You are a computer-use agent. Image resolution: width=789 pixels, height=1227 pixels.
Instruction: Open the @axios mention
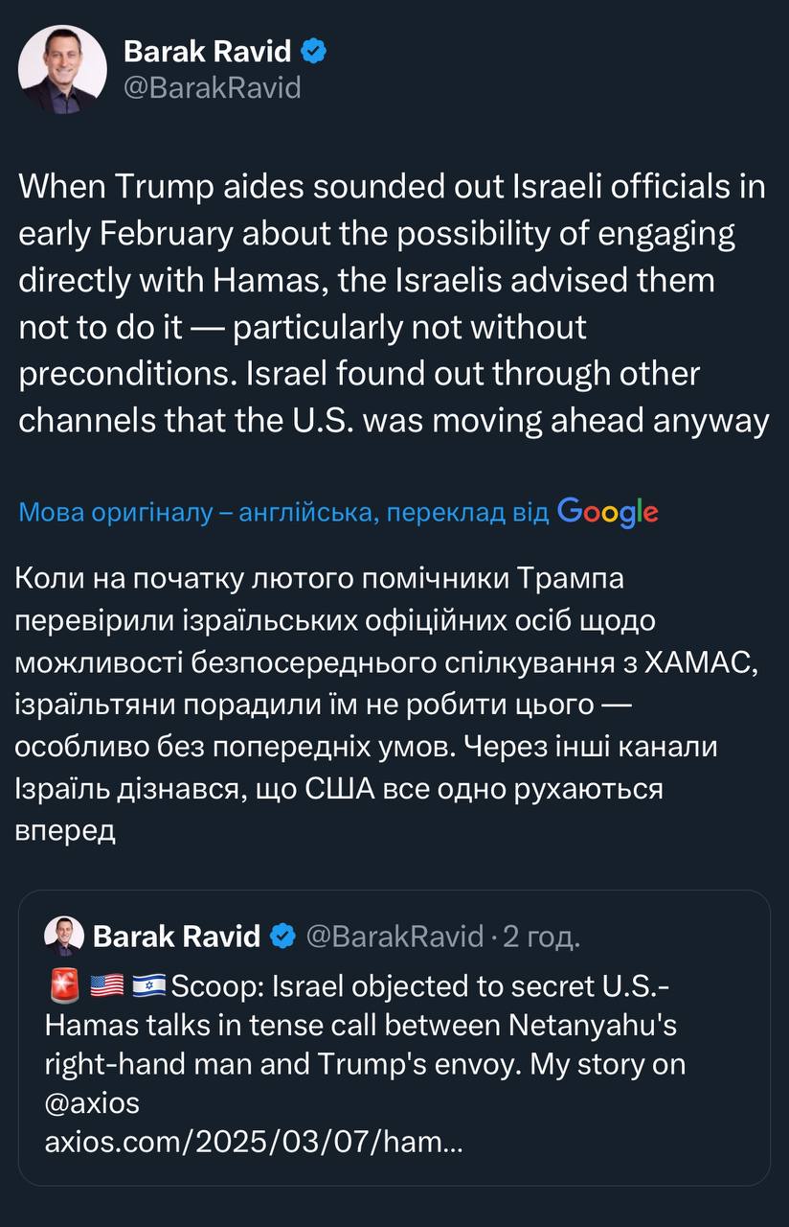pyautogui.click(x=92, y=1103)
